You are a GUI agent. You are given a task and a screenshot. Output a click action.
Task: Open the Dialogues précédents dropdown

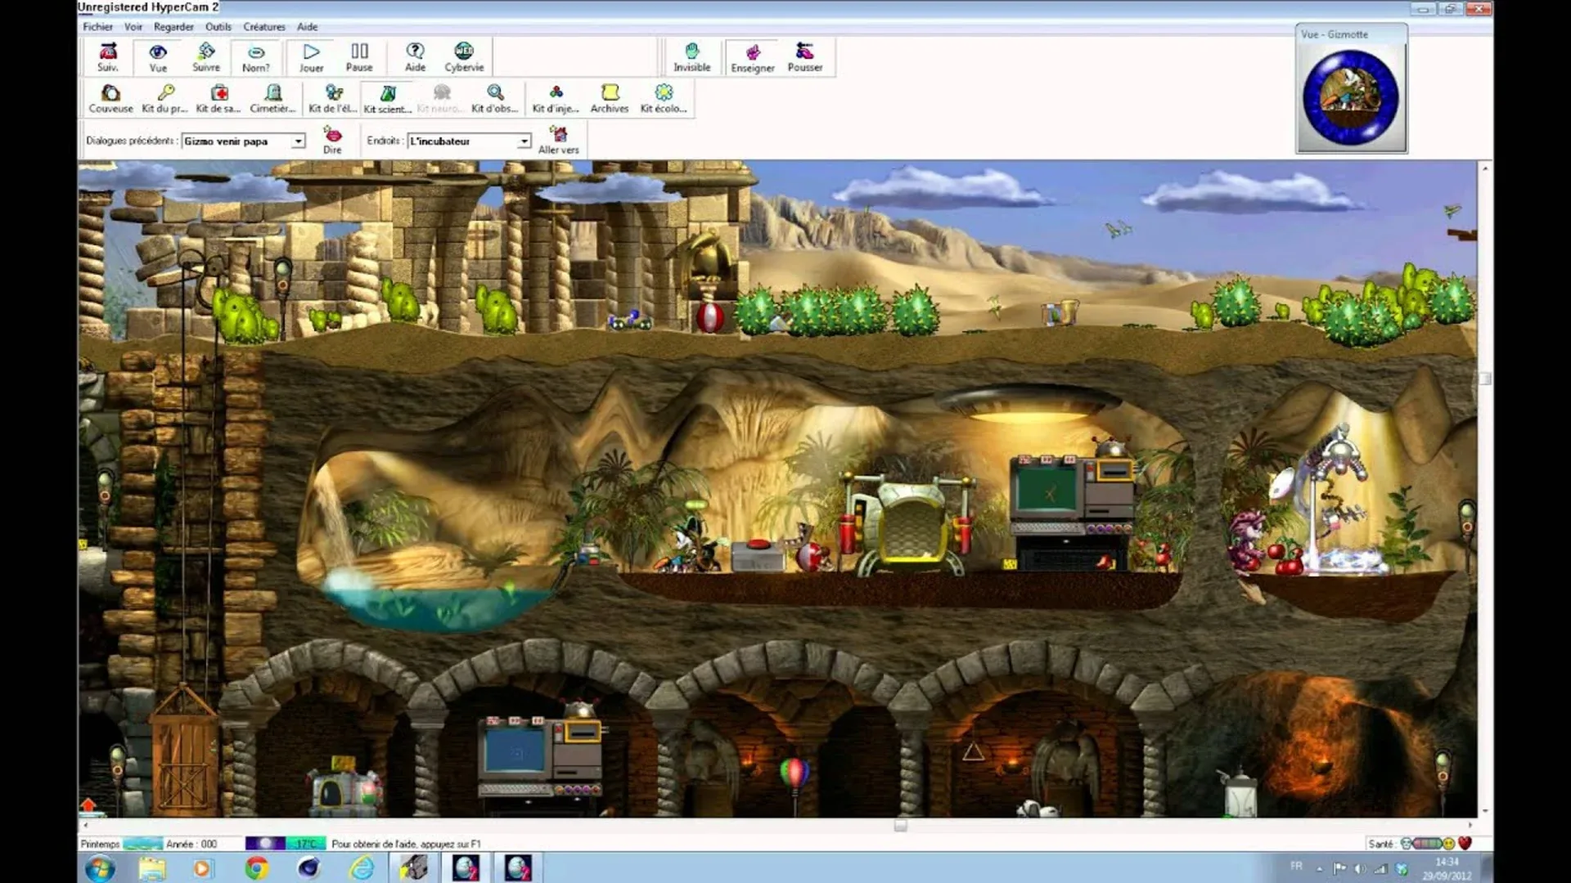click(x=299, y=141)
